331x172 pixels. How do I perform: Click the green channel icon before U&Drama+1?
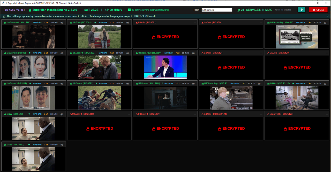[5, 23]
